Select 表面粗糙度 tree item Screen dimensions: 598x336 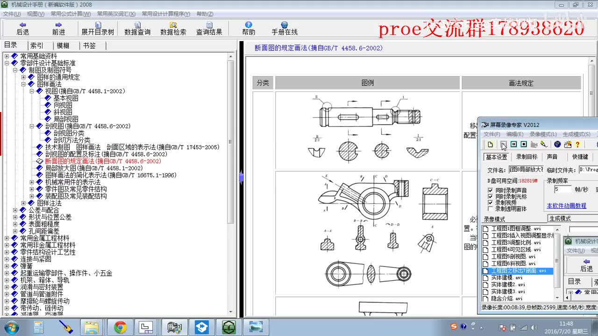click(44, 224)
